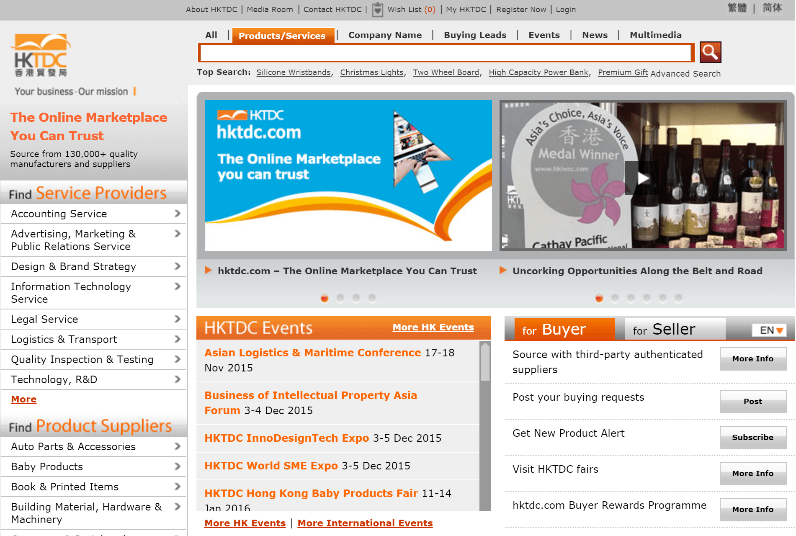This screenshot has width=796, height=536.
Task: Click Login in top bar
Action: pos(566,9)
